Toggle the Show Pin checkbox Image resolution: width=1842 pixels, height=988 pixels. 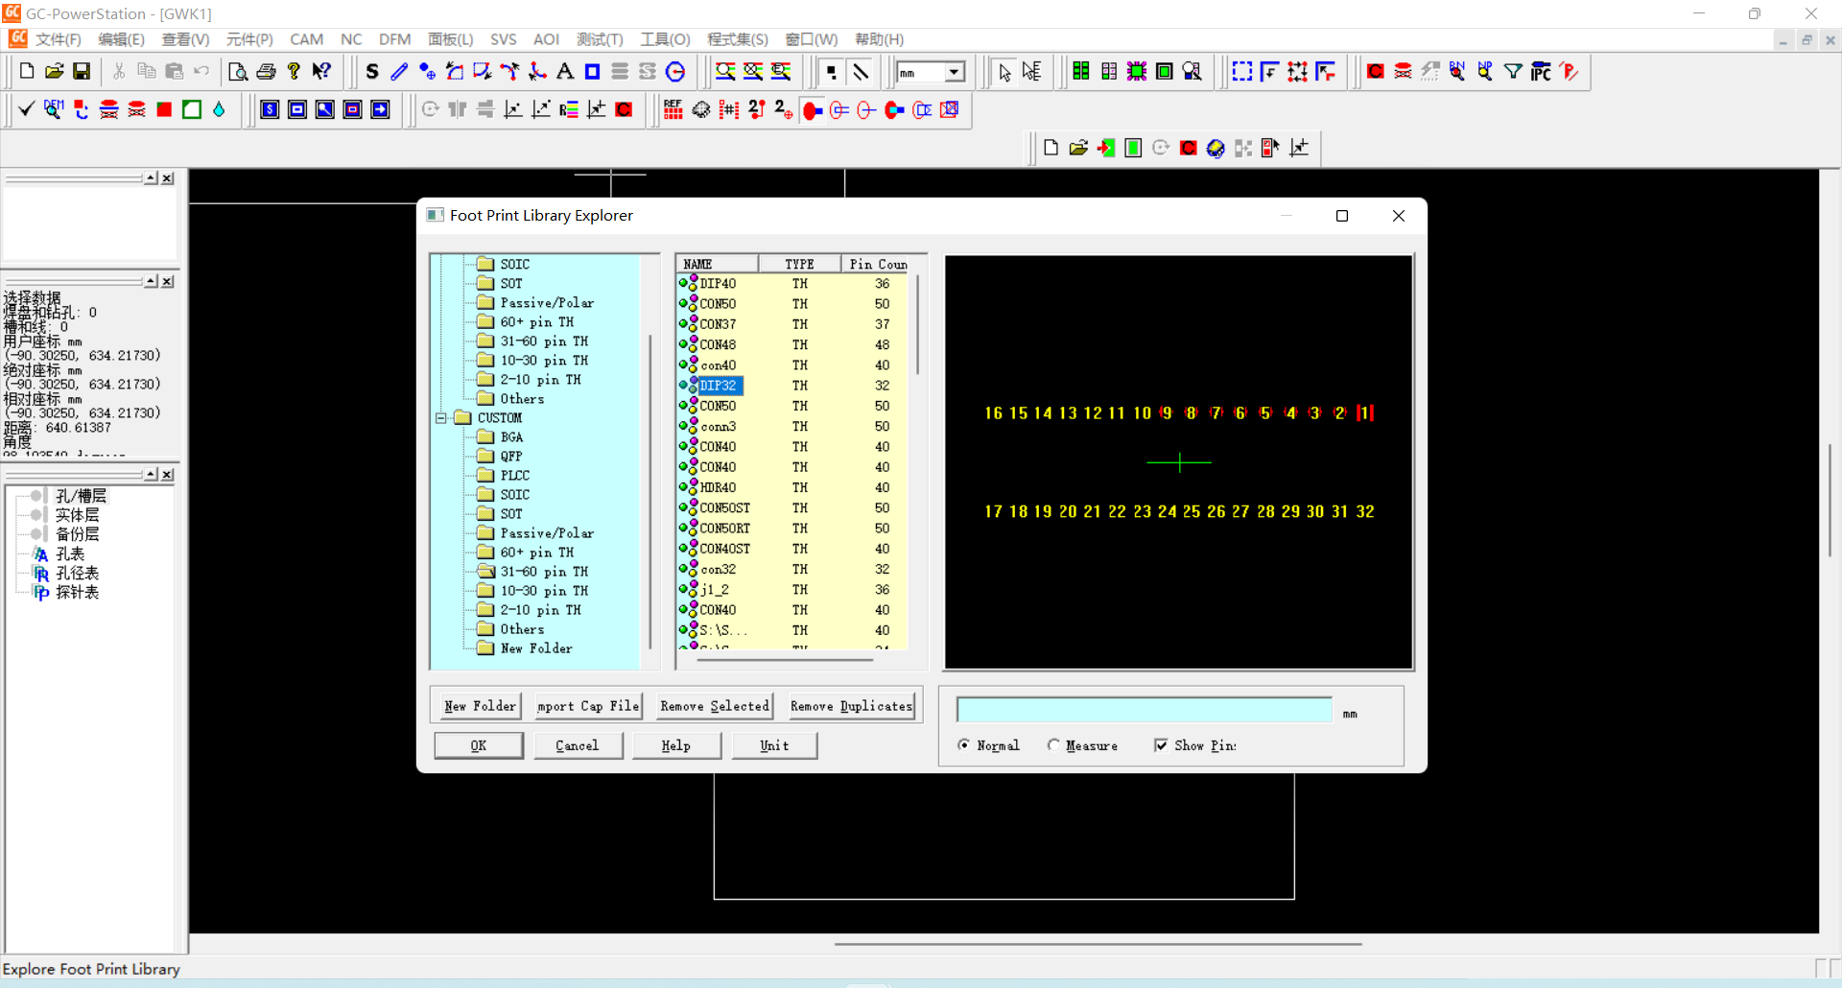click(1161, 745)
